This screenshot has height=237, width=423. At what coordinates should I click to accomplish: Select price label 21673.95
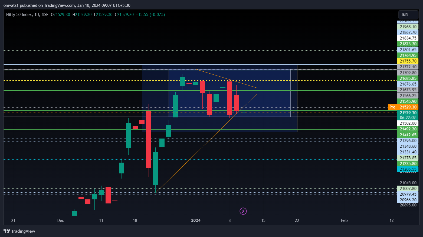pyautogui.click(x=408, y=90)
